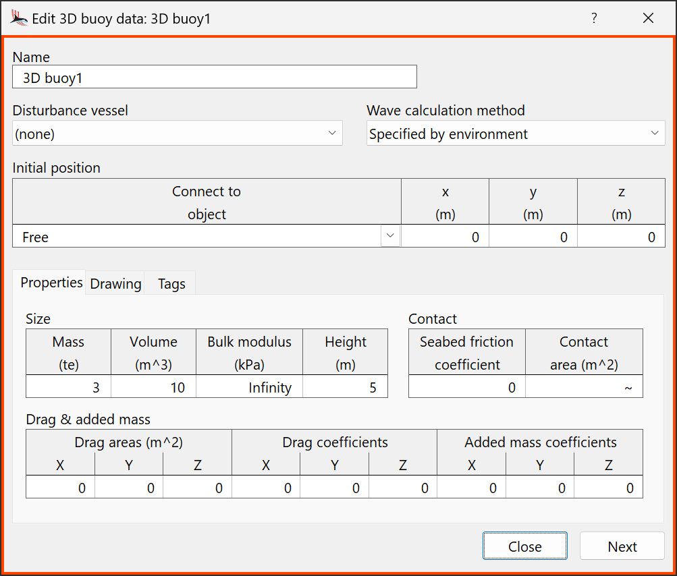
Task: Select the Volume value cell showing 10
Action: 154,387
